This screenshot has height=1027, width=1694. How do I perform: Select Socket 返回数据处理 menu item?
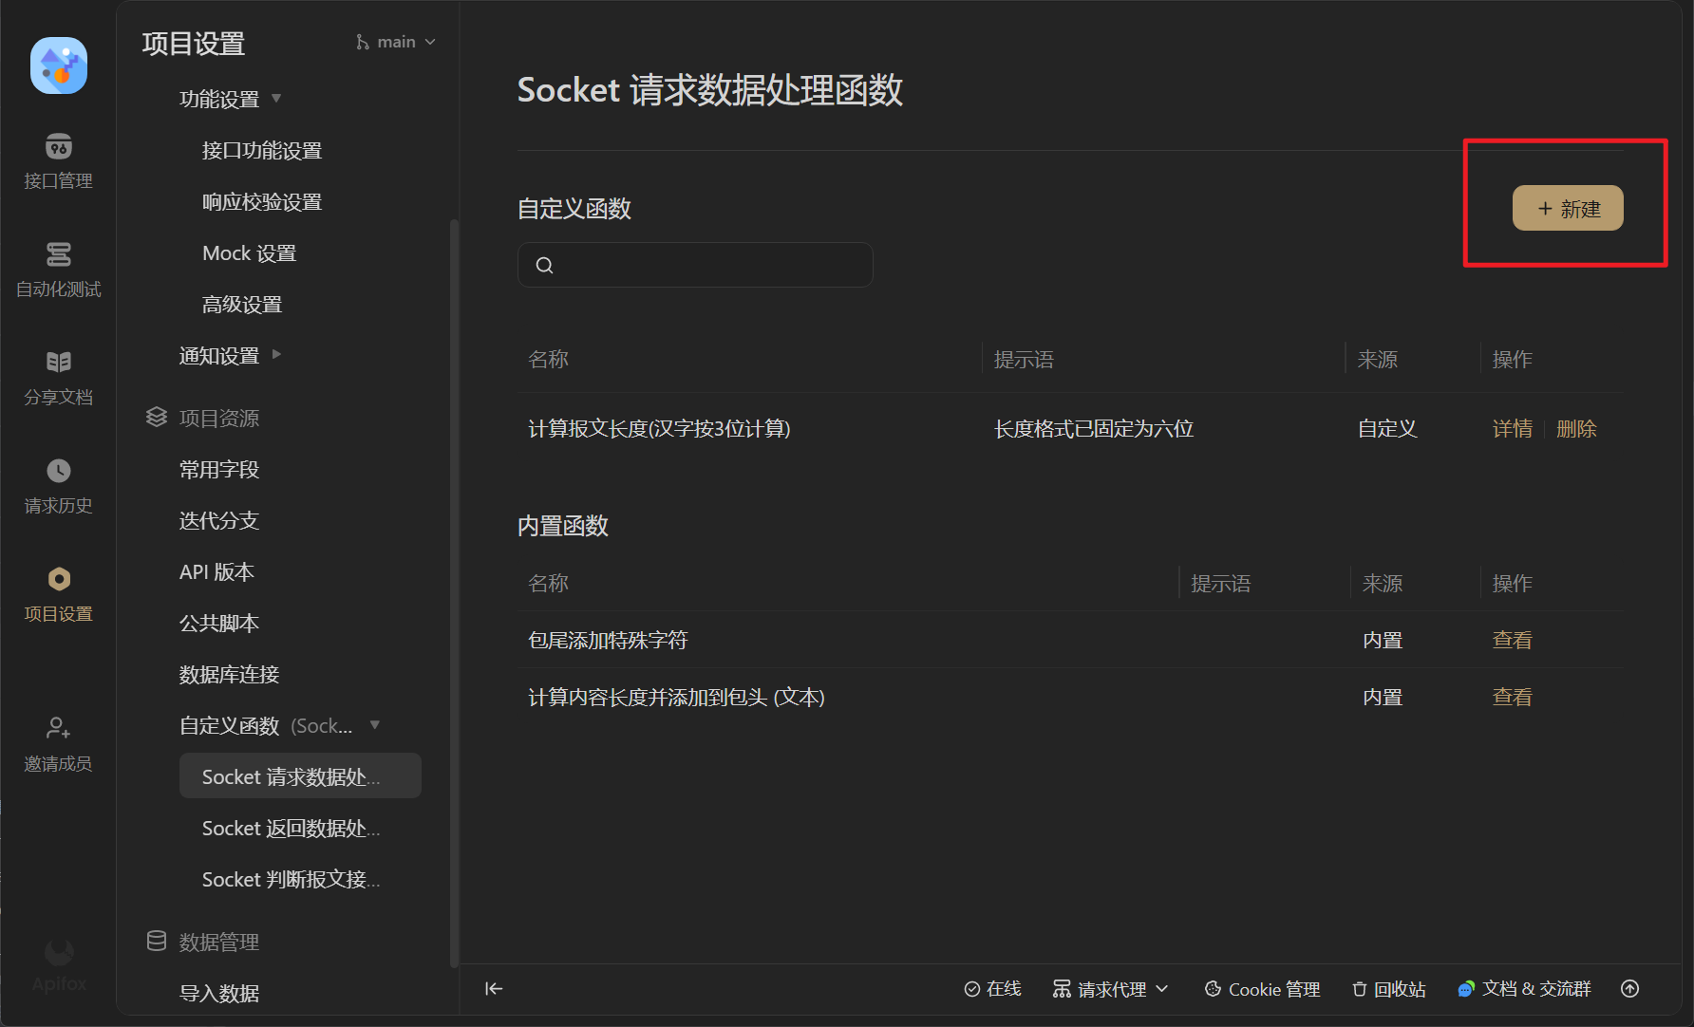pyautogui.click(x=291, y=828)
